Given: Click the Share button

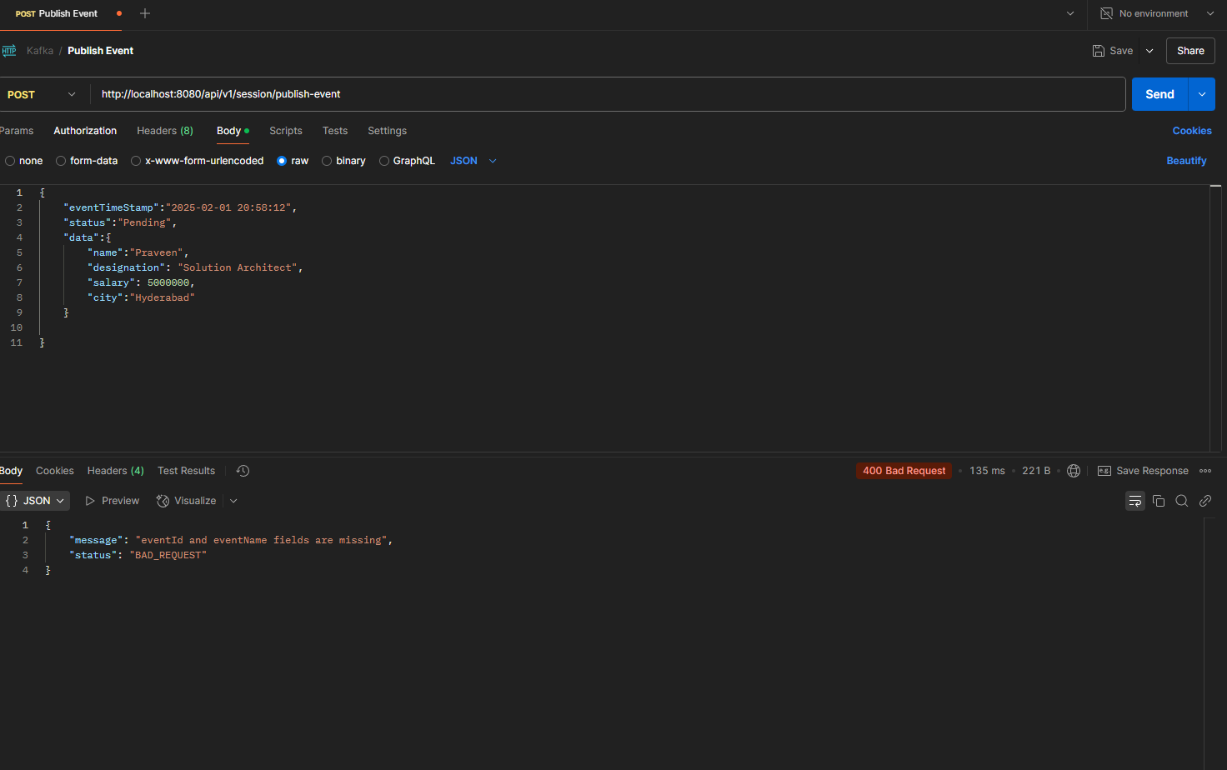Looking at the screenshot, I should 1190,51.
